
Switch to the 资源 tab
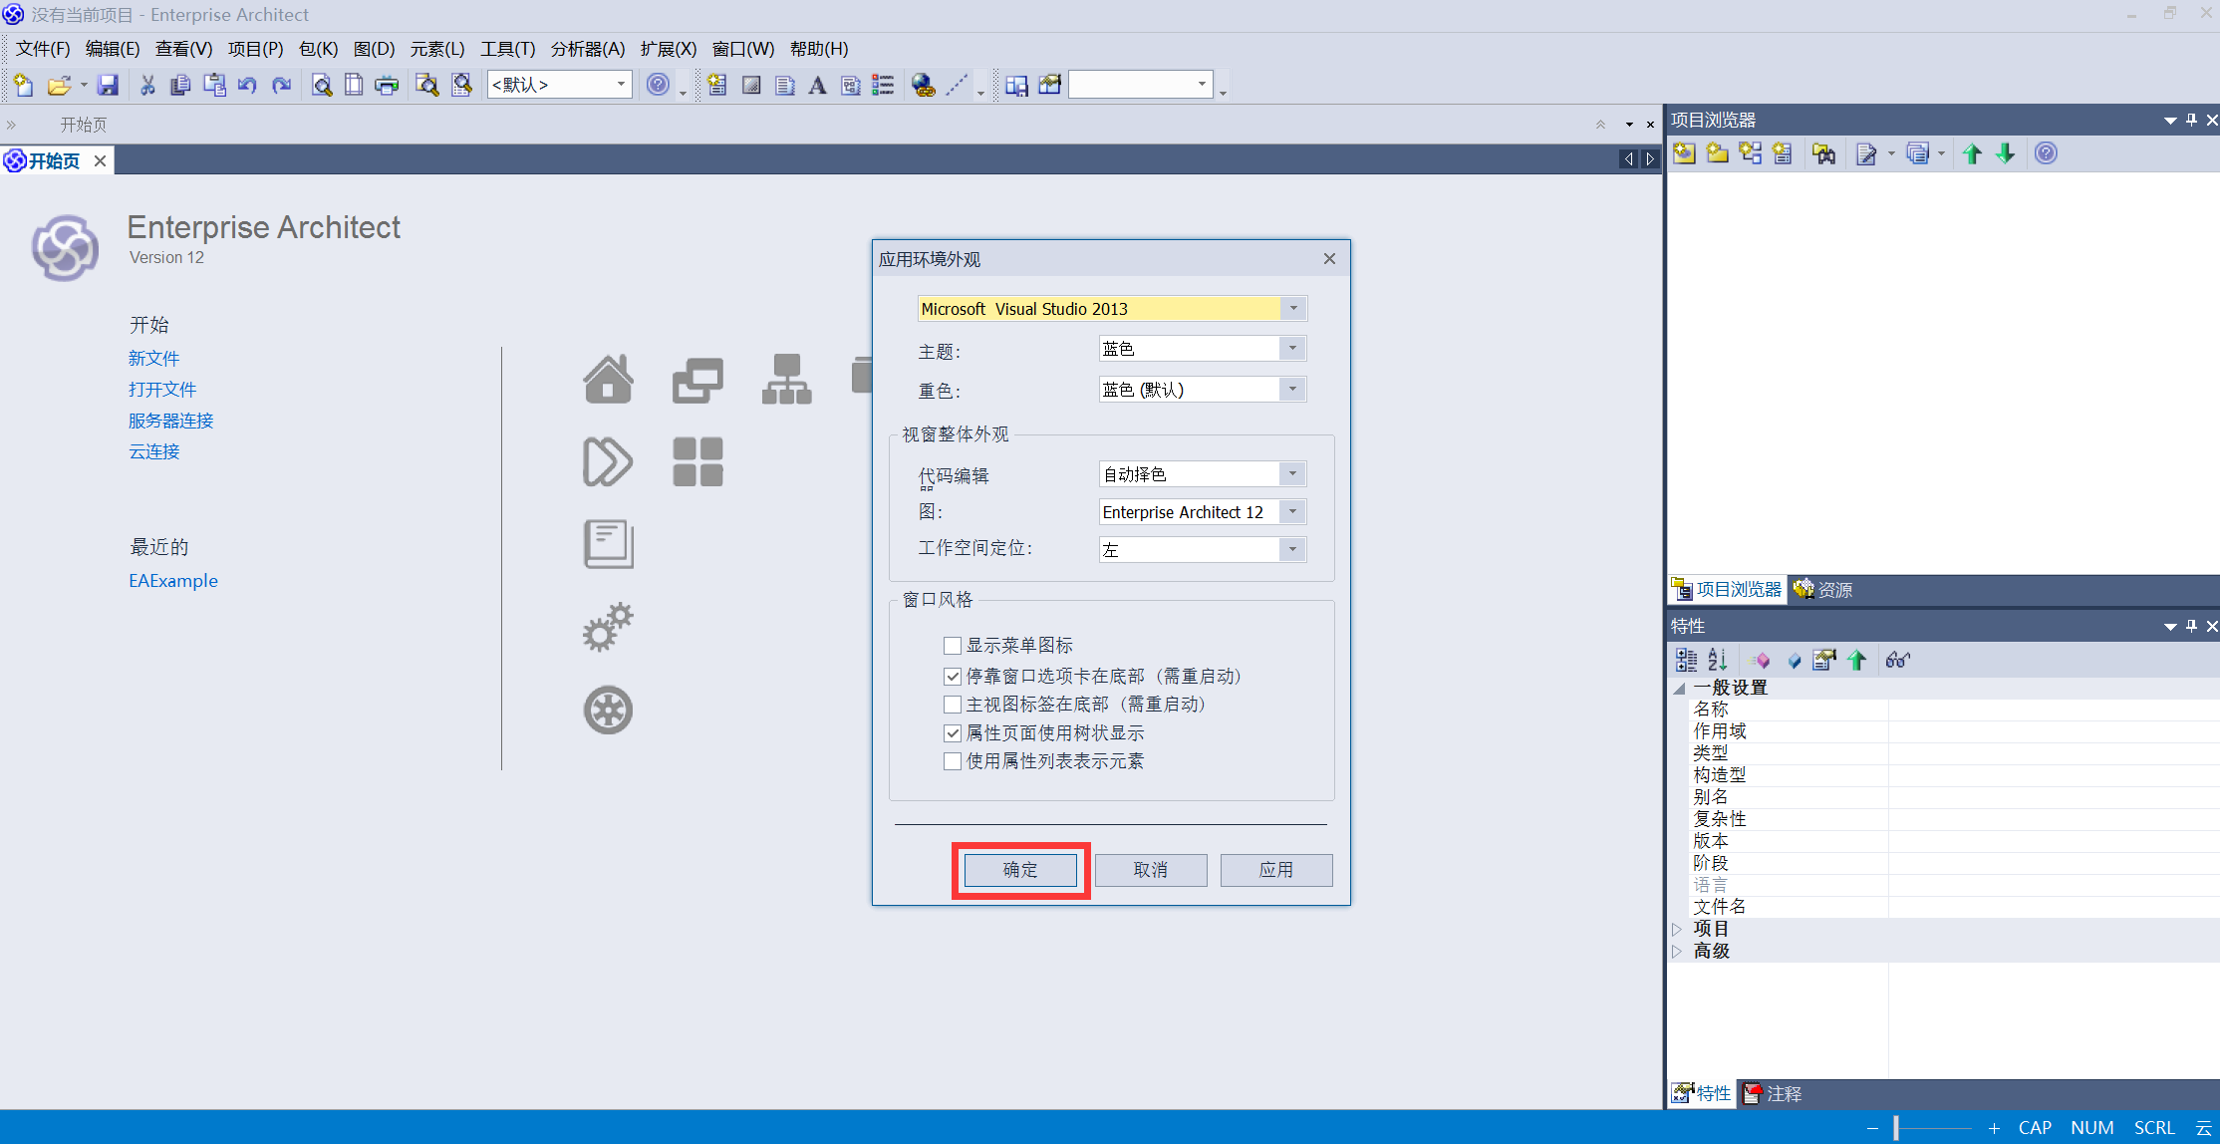coord(1823,590)
